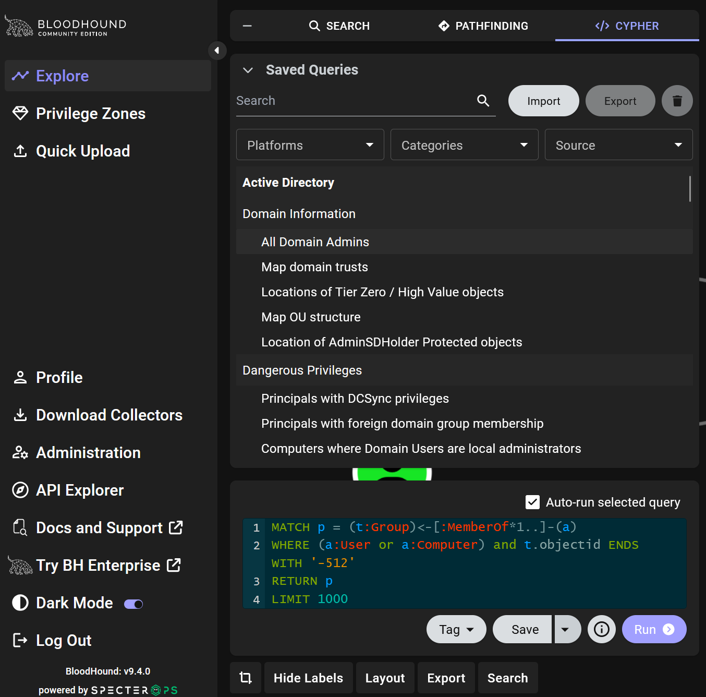
Task: Collapse the Saved Queries section chevron
Action: click(248, 70)
